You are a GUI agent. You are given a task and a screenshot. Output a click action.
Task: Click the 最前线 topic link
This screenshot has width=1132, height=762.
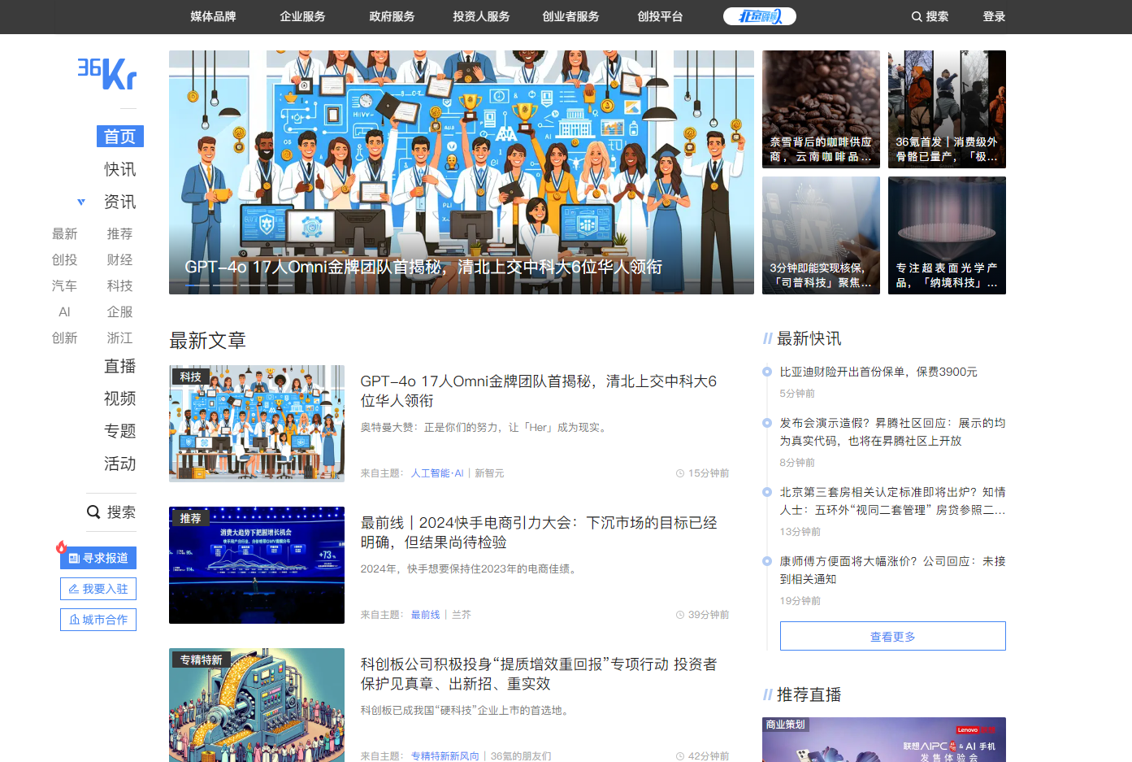[426, 615]
